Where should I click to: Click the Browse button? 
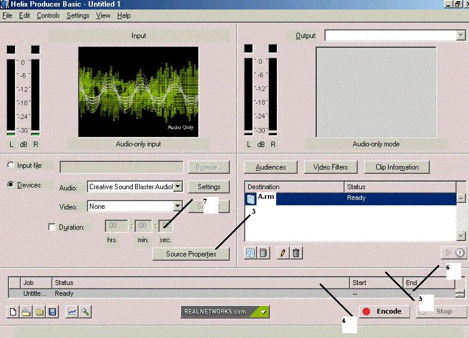pos(209,167)
